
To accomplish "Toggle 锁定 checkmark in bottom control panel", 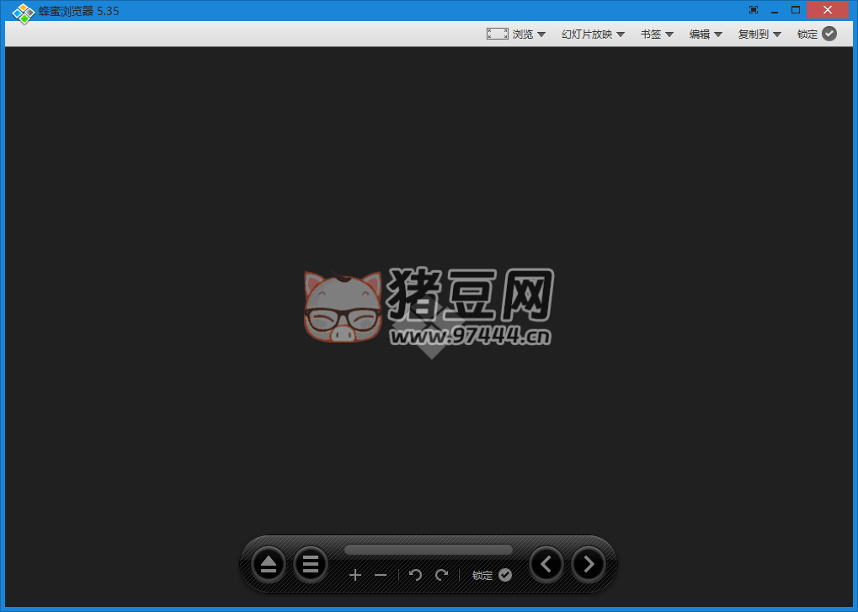I will coord(505,575).
